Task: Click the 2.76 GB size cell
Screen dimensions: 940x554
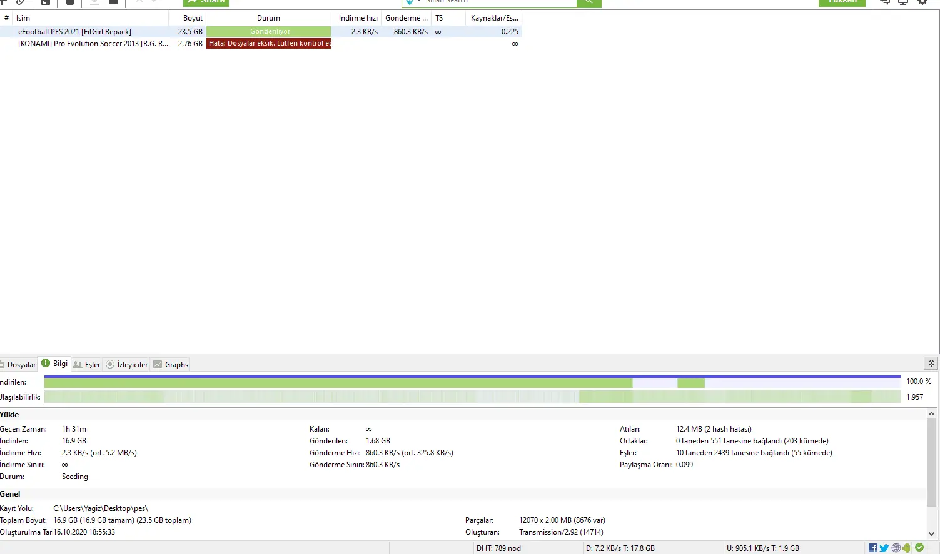Action: pos(190,44)
